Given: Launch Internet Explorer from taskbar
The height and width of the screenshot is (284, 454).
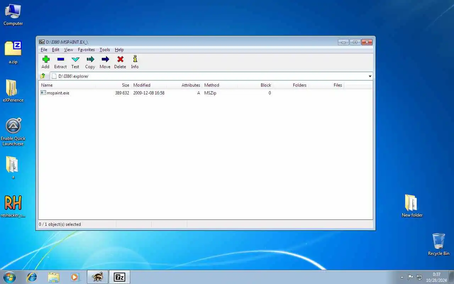Looking at the screenshot, I should click(32, 277).
